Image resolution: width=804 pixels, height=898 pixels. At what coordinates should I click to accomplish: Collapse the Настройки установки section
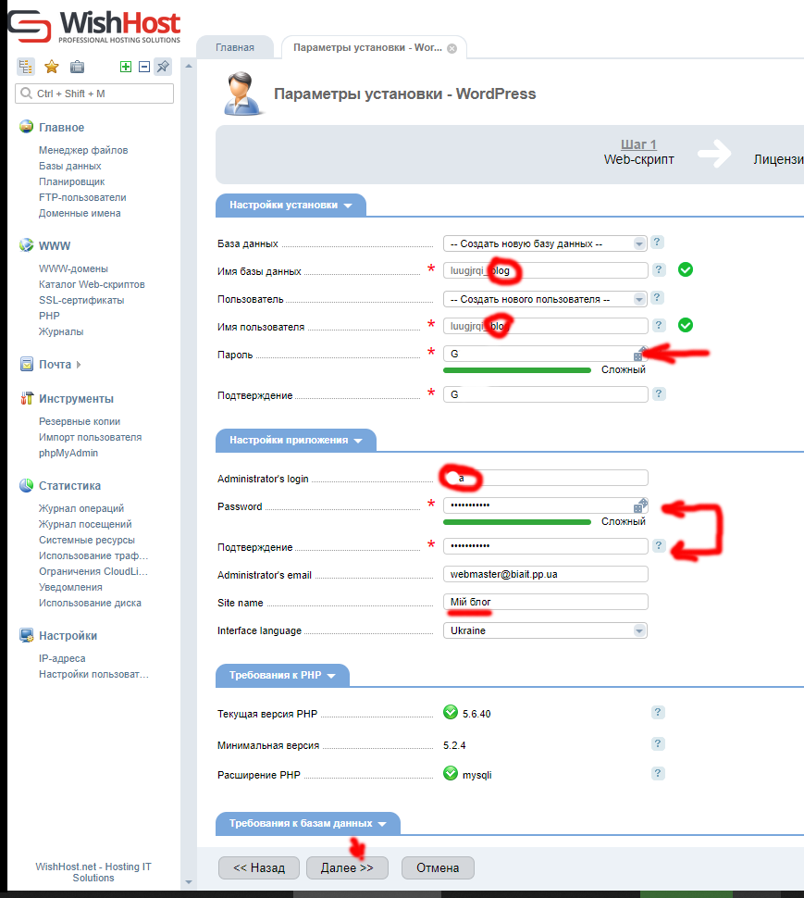(x=291, y=205)
